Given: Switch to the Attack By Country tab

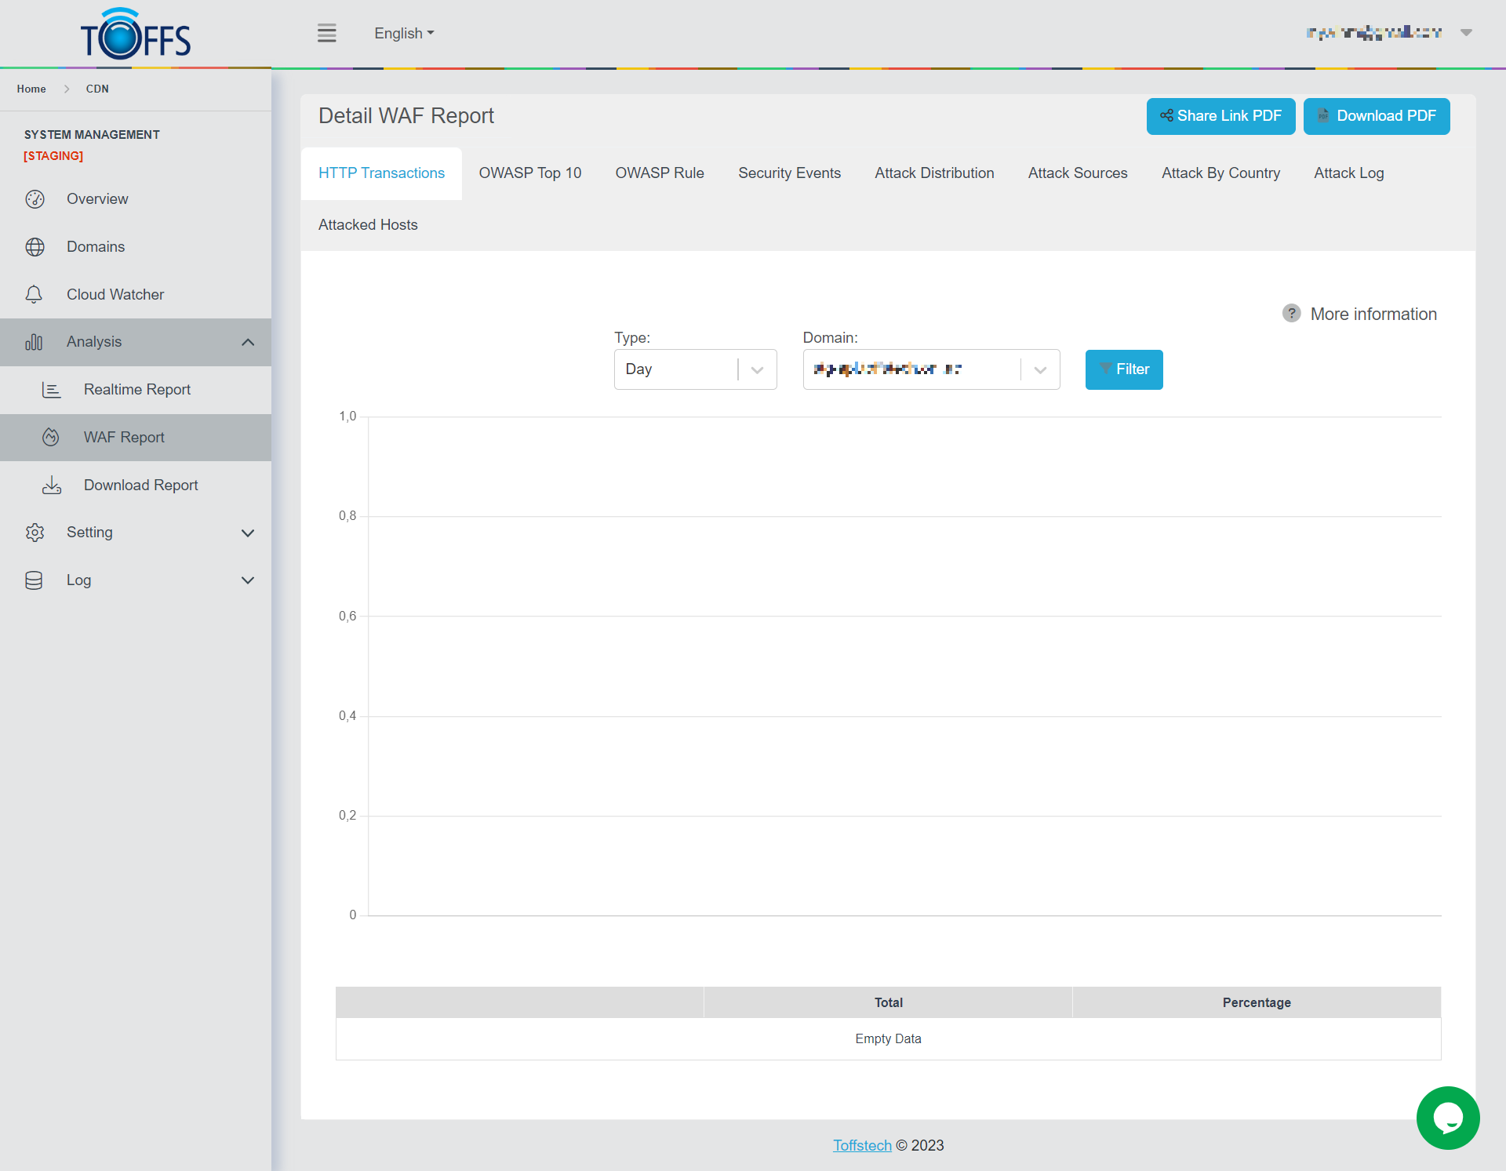Looking at the screenshot, I should 1220,173.
